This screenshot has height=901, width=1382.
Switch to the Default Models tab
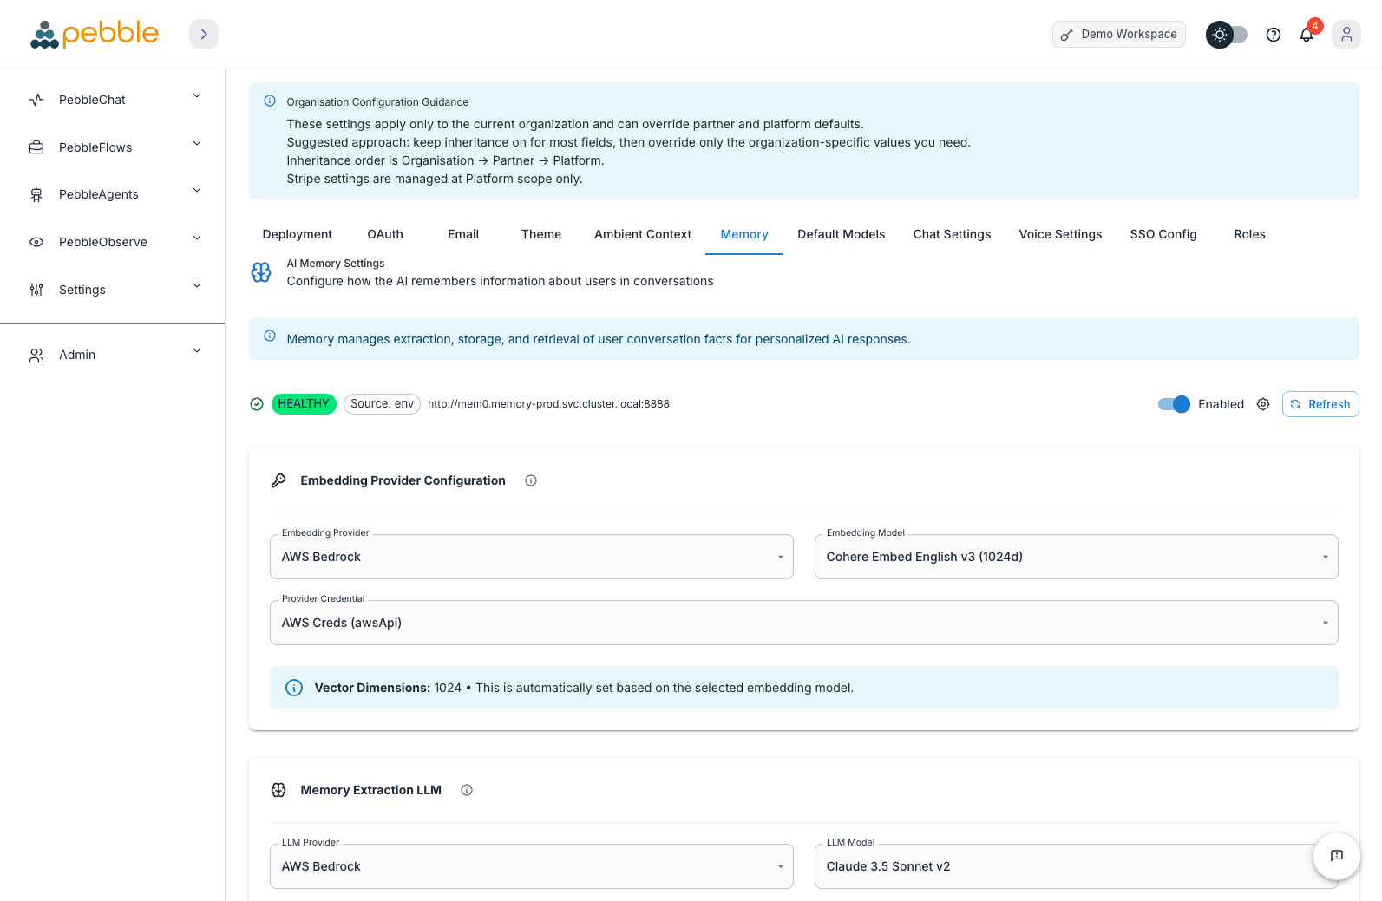coord(841,234)
